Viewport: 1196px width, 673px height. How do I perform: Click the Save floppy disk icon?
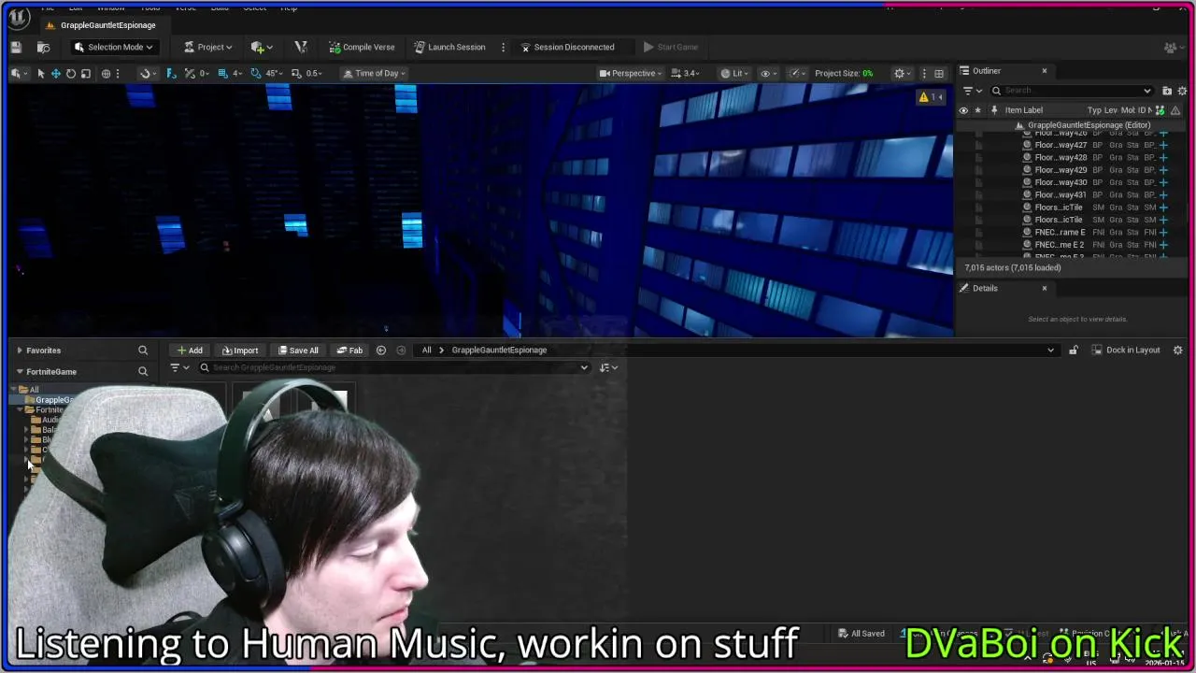pyautogui.click(x=16, y=47)
